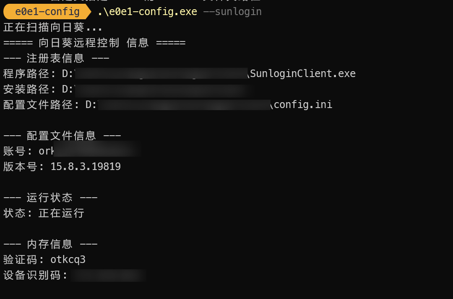The image size is (453, 299).
Task: Click the 安装路径 label
Action: pyautogui.click(x=26, y=90)
